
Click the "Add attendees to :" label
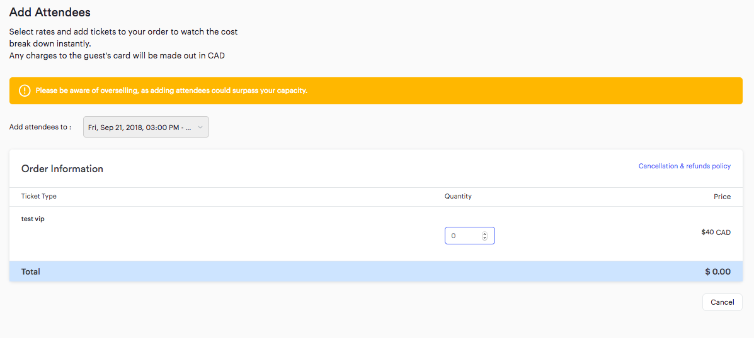tap(40, 127)
